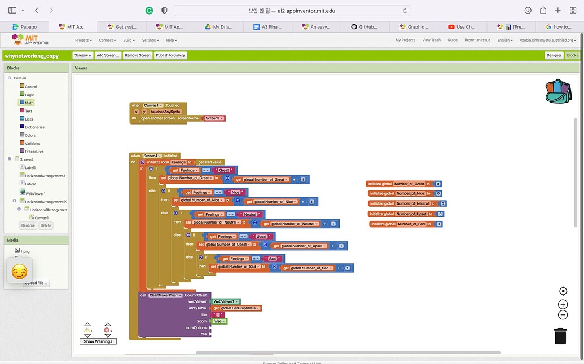Click the Add Screen button
The height and width of the screenshot is (364, 584).
tap(108, 55)
